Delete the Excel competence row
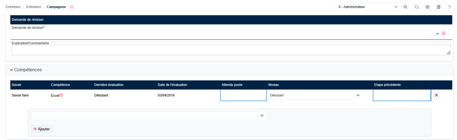This screenshot has height=140, width=457. coord(436,95)
